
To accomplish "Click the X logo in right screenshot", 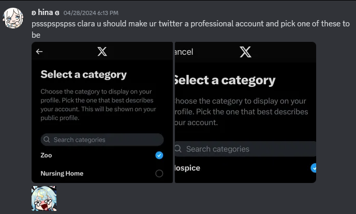I will click(245, 52).
